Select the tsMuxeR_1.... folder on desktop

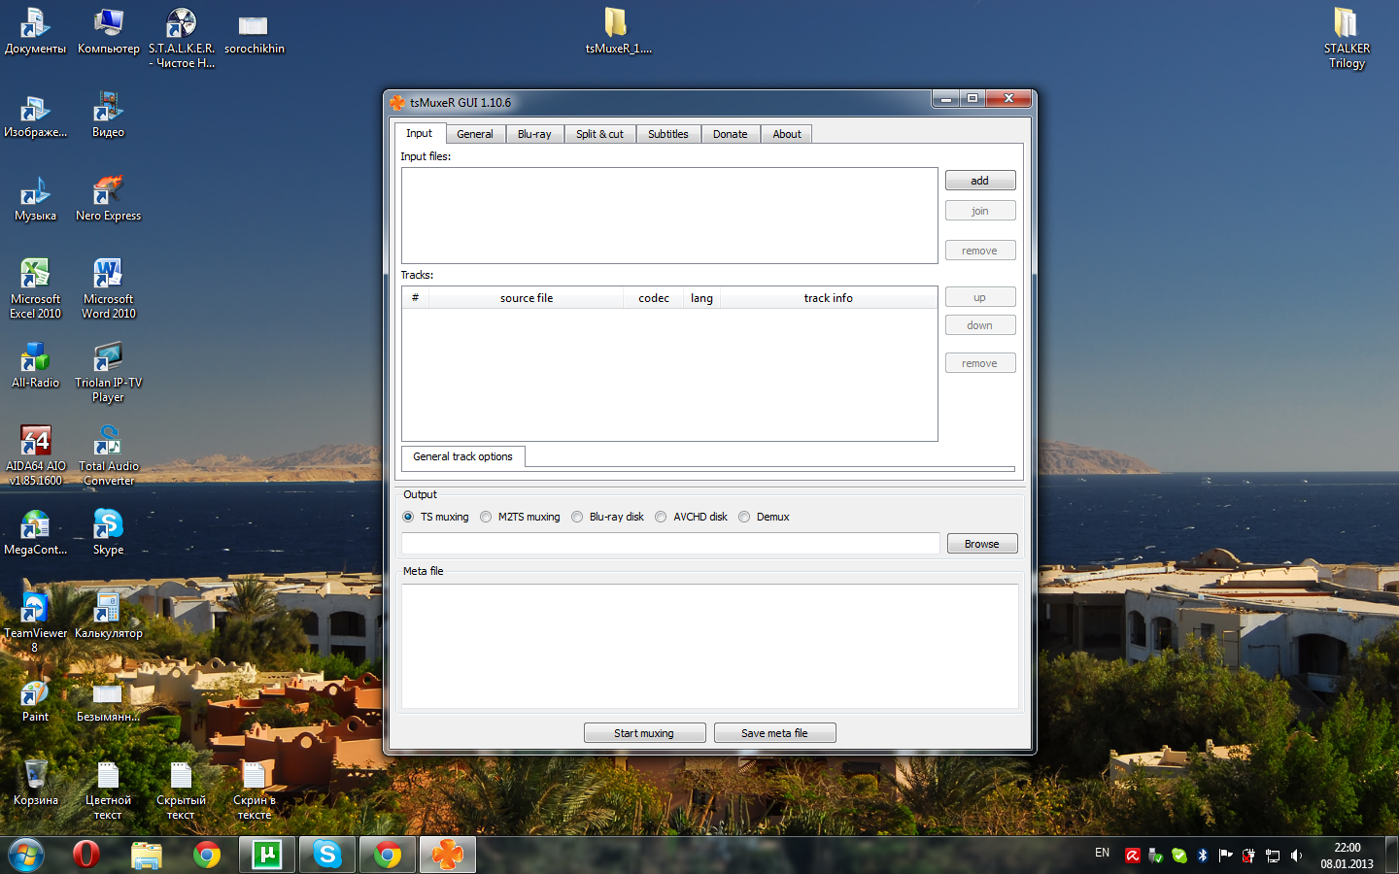(x=618, y=31)
